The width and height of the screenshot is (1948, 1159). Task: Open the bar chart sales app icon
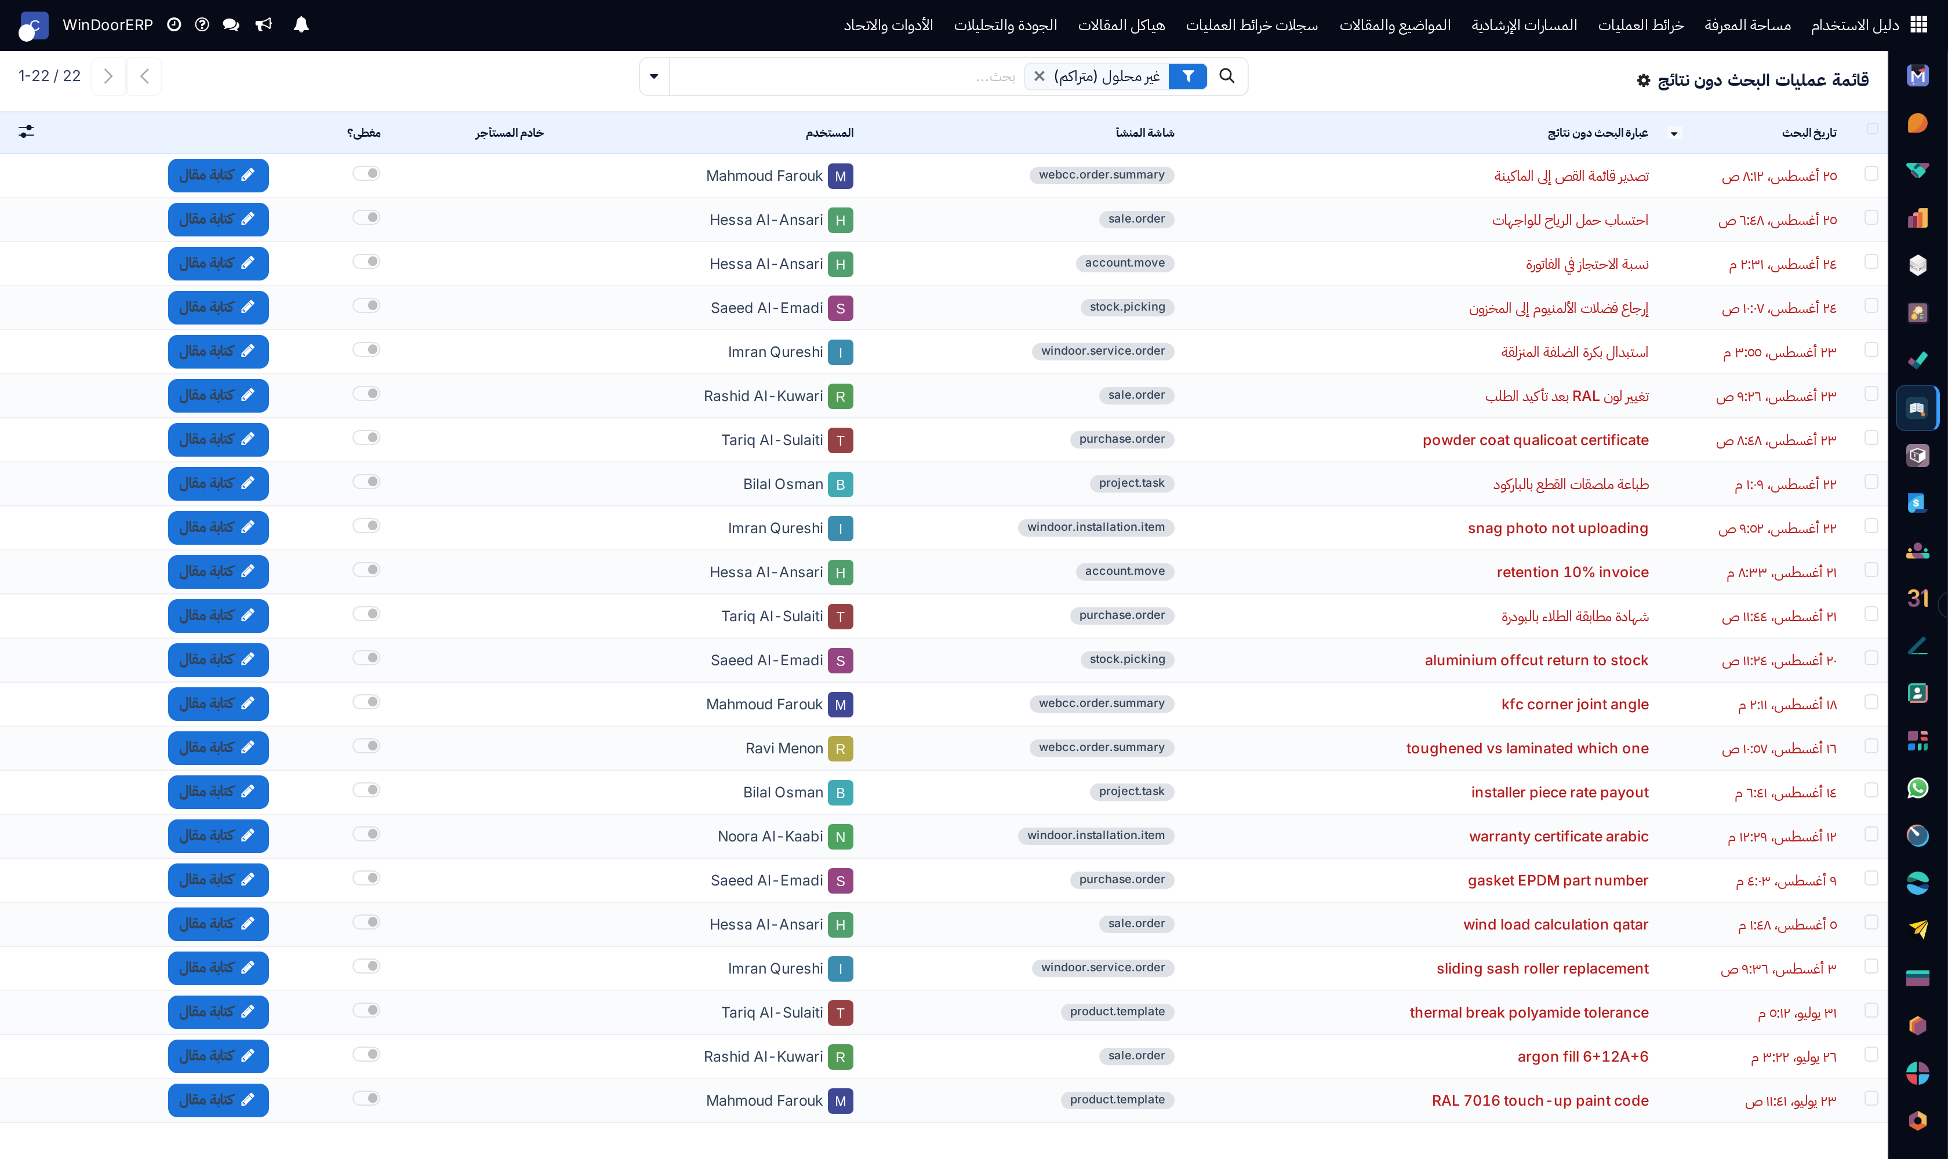(x=1917, y=218)
